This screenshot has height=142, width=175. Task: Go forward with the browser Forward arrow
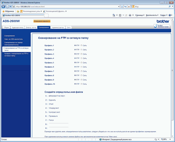[7, 7]
